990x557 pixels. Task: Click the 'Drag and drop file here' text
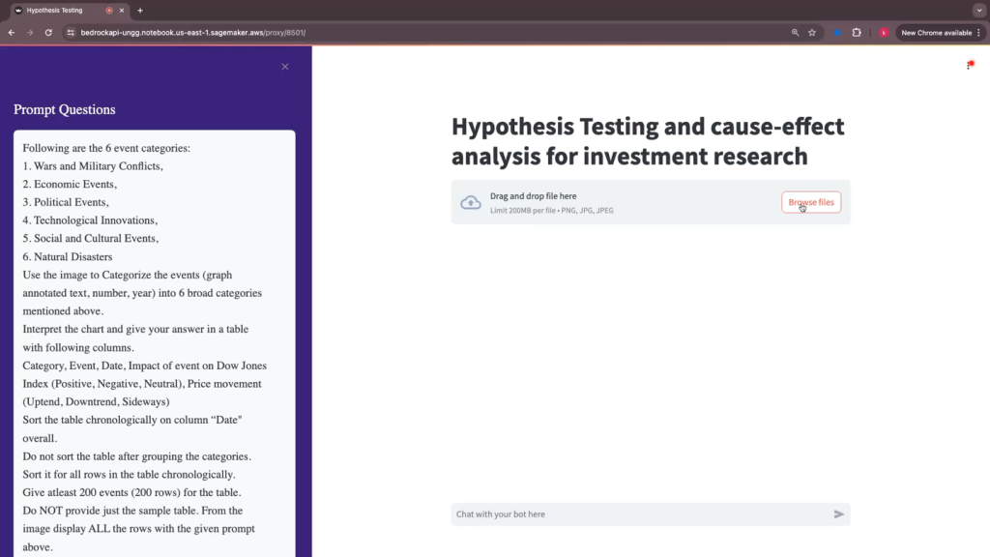pos(533,196)
